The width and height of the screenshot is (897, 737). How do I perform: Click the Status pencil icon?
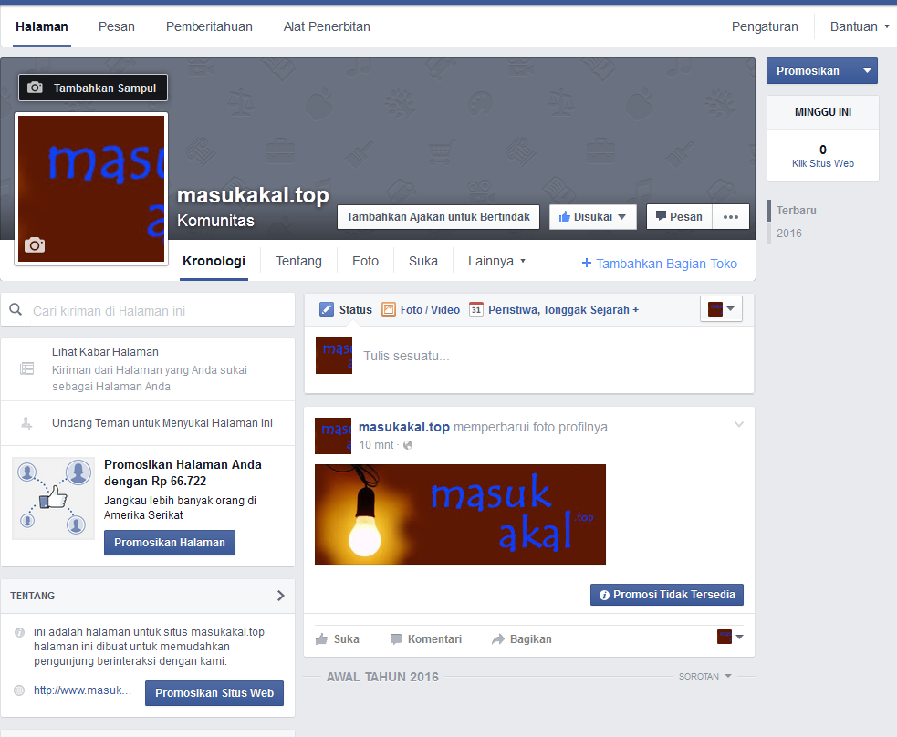[x=326, y=309]
